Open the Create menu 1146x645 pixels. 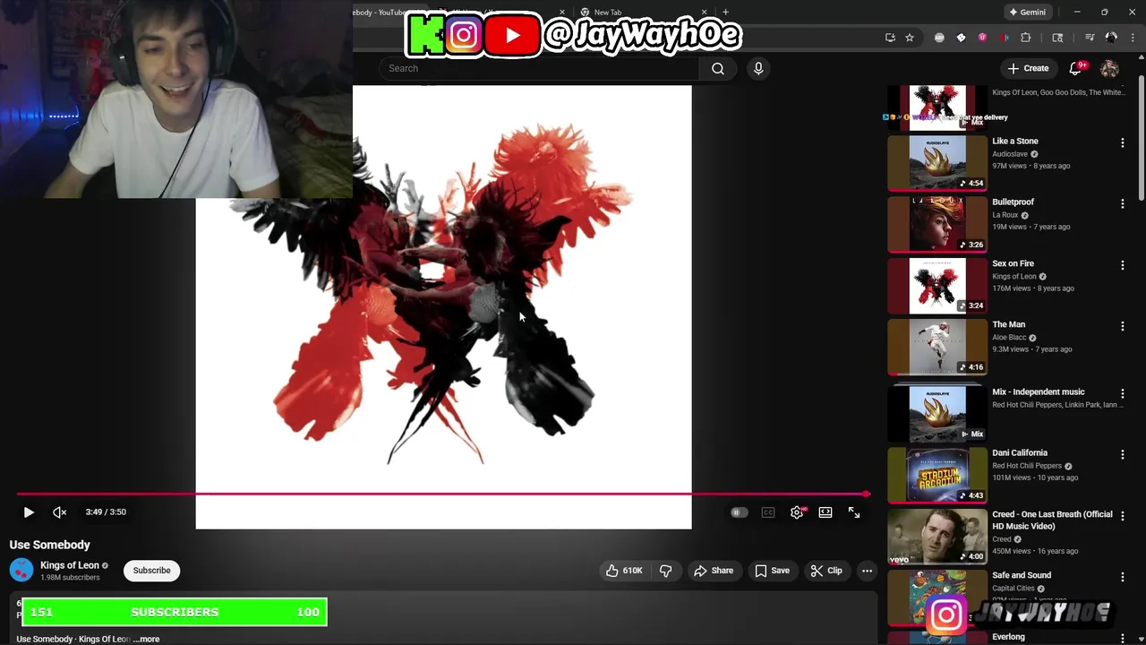click(x=1028, y=68)
